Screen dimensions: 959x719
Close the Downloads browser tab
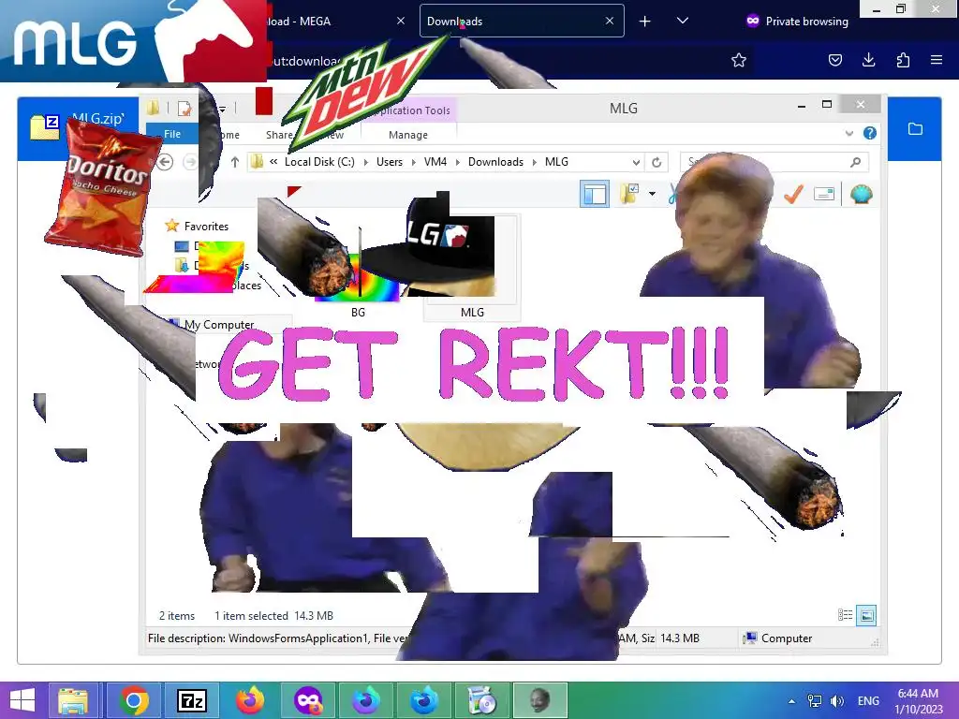point(609,21)
